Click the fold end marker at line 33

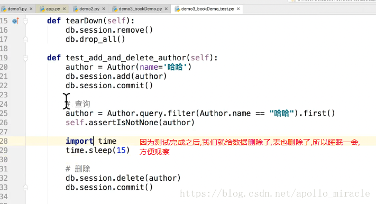tap(25, 188)
